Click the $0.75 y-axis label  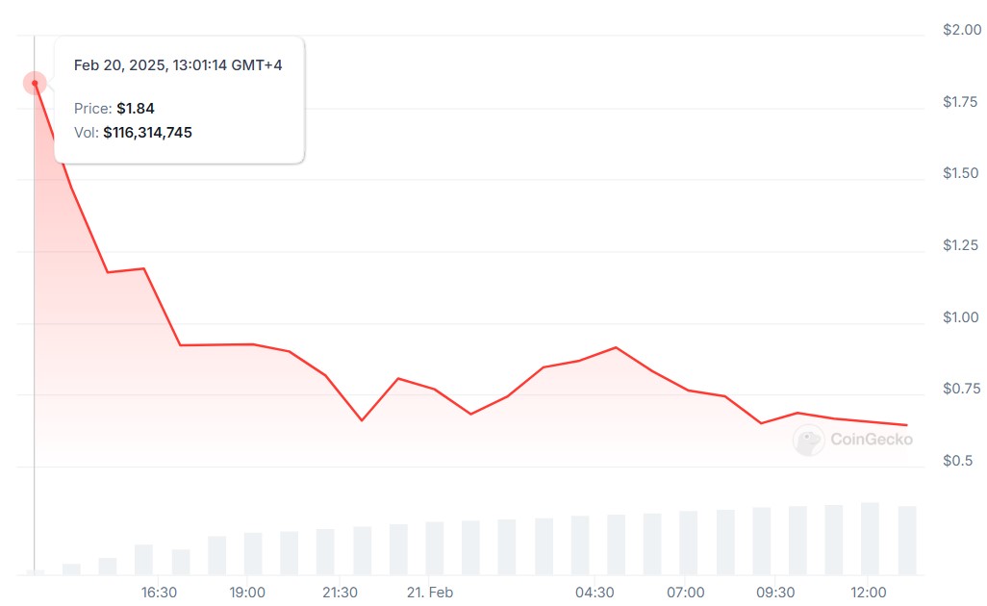coord(961,390)
